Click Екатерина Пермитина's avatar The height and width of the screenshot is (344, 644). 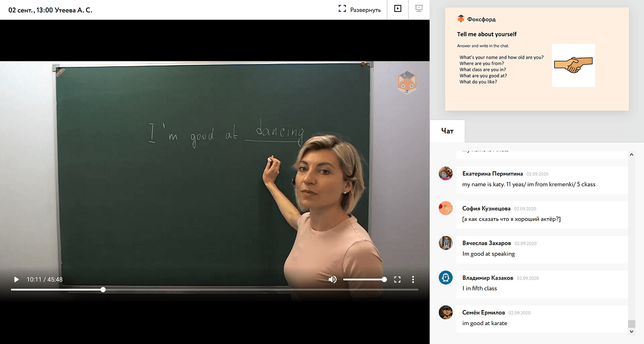445,174
